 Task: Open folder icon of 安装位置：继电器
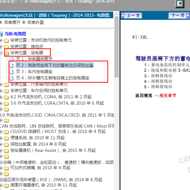6,53
